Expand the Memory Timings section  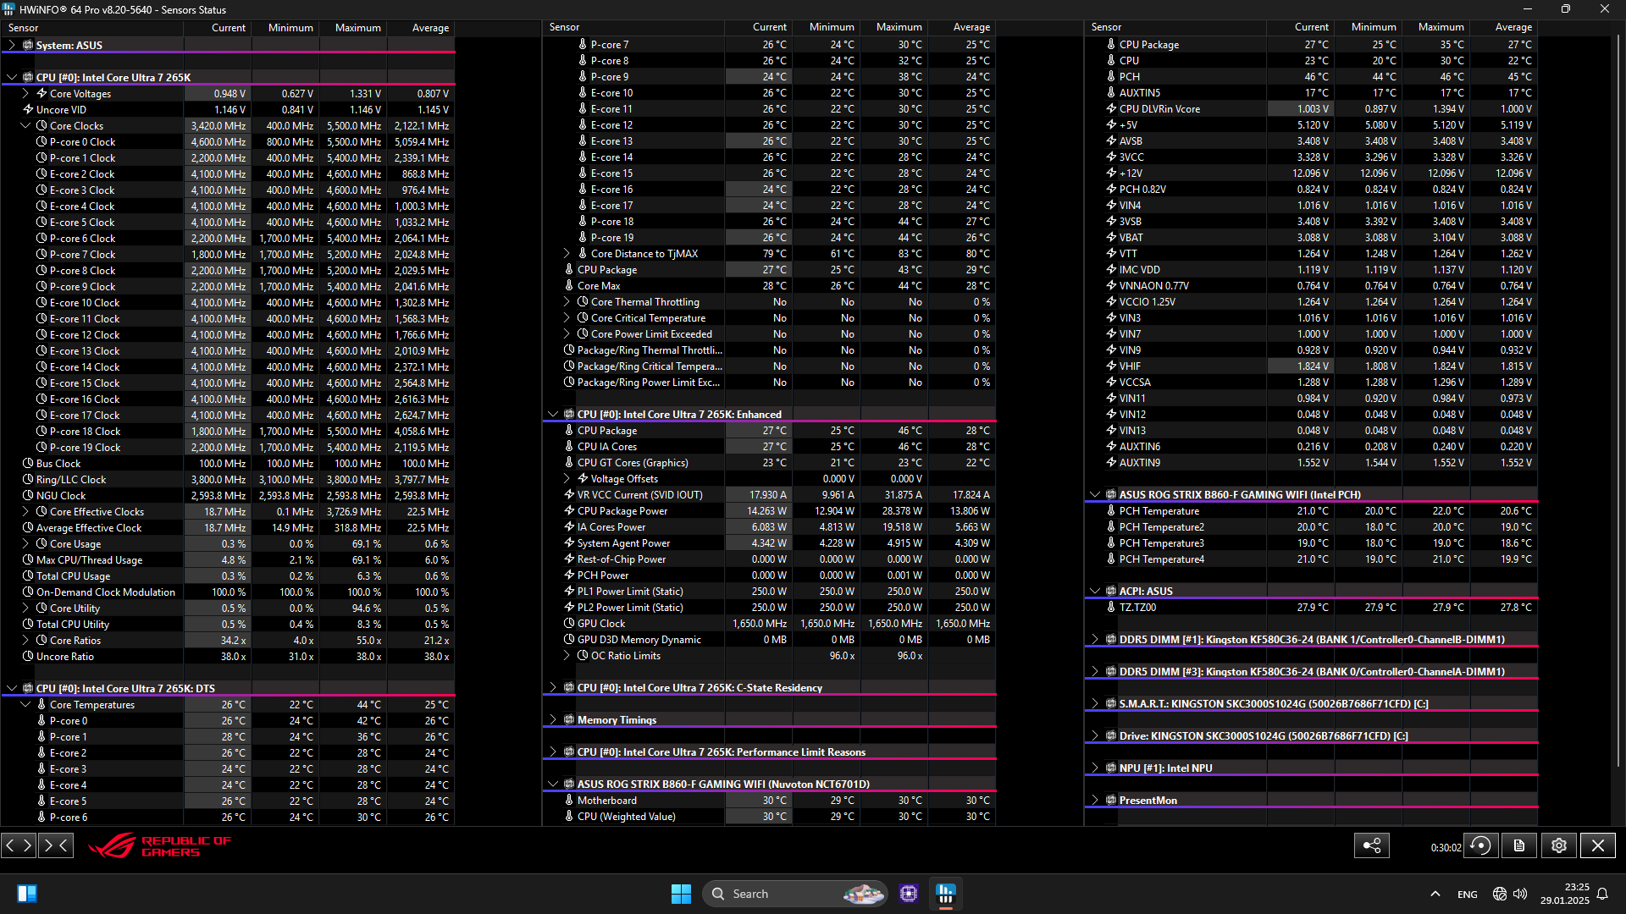(553, 720)
